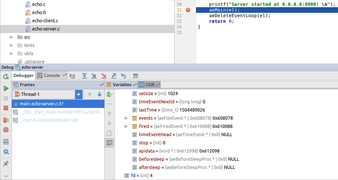Select timeEventNextId variable

tap(226, 102)
